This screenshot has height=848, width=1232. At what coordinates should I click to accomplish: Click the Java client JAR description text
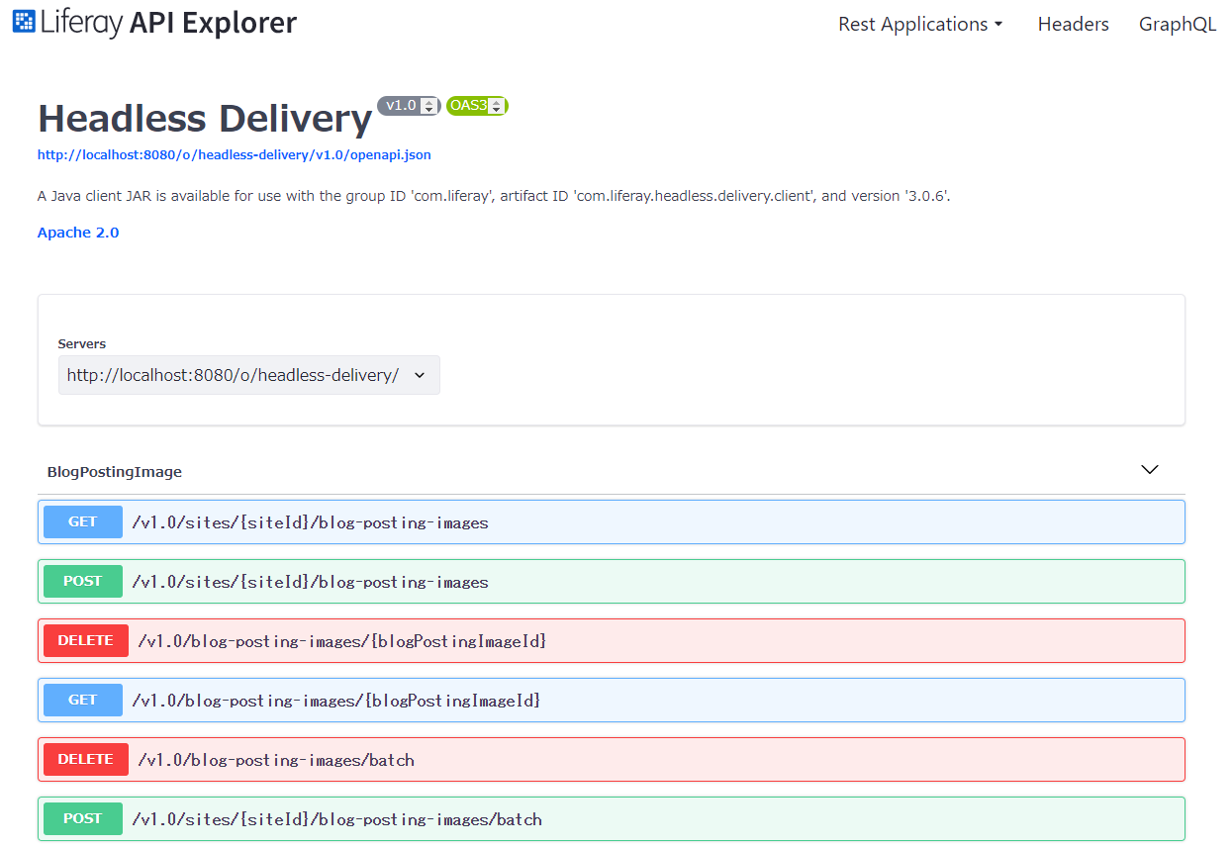(x=494, y=196)
